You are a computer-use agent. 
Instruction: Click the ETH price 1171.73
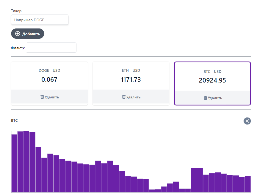pyautogui.click(x=131, y=80)
